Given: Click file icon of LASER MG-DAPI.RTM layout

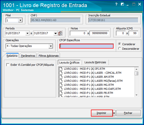Looking at the screenshot, I should click(x=61, y=89).
